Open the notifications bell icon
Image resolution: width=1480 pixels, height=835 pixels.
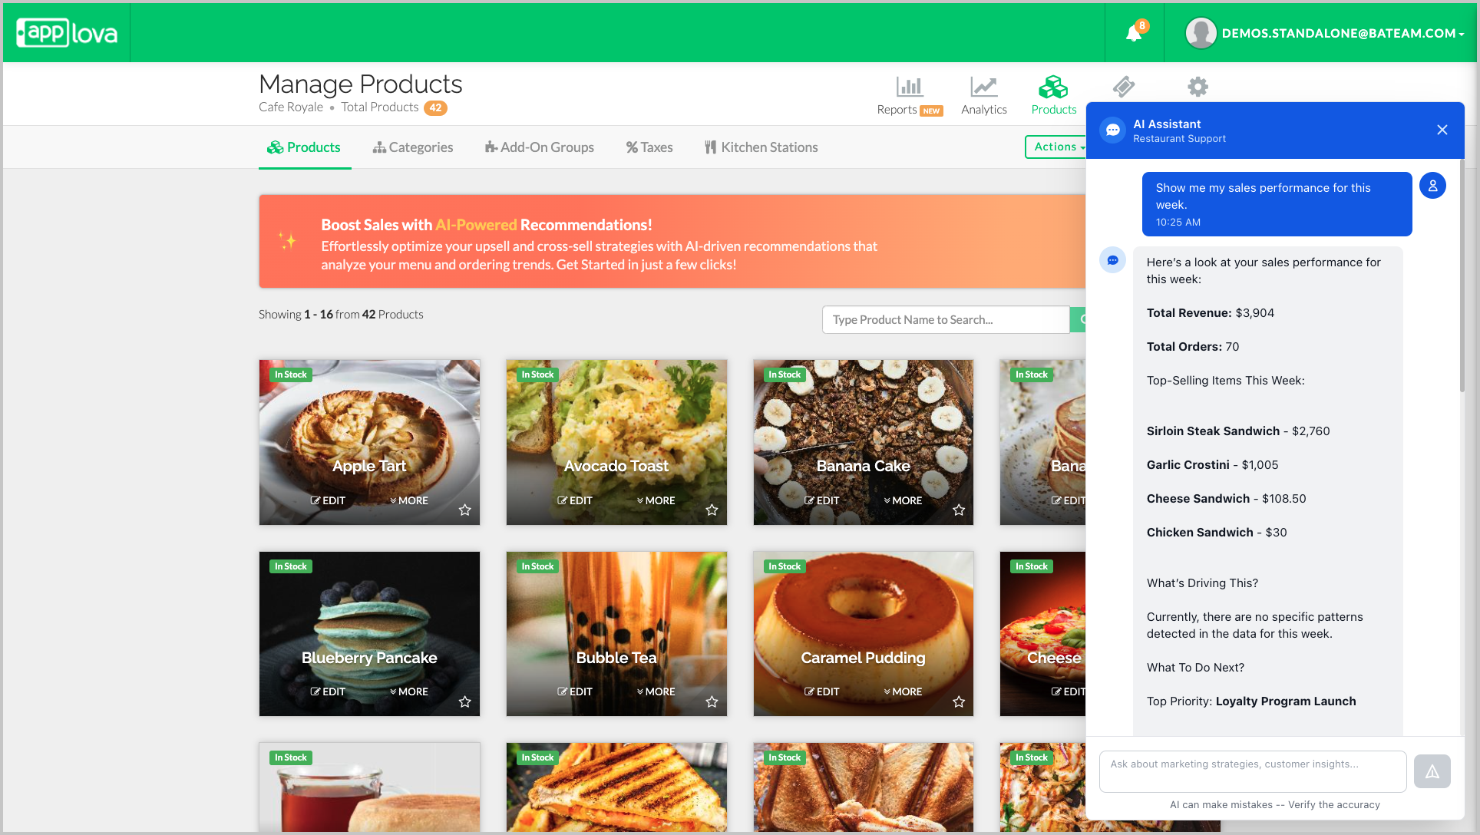(1134, 33)
